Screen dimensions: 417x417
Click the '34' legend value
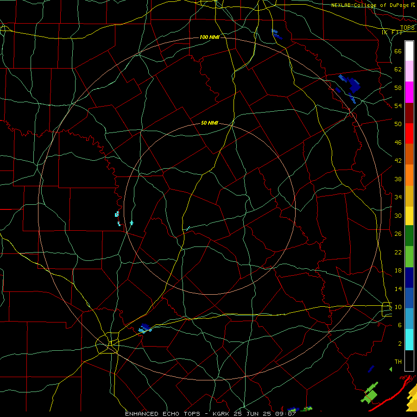(398, 197)
